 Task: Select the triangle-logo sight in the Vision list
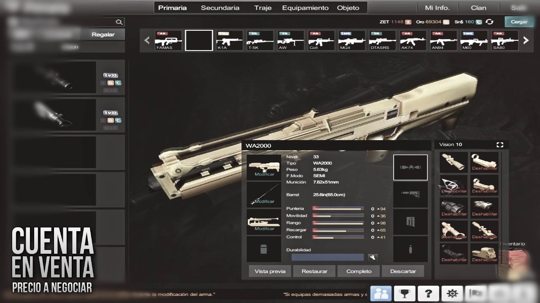[454, 185]
